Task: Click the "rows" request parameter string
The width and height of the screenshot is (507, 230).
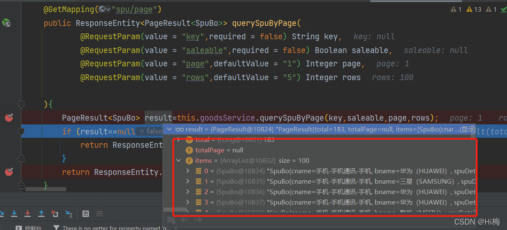Action: [x=195, y=78]
